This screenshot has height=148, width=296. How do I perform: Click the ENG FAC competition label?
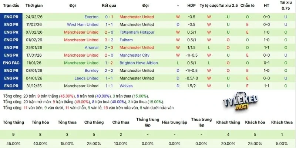[x=11, y=63]
